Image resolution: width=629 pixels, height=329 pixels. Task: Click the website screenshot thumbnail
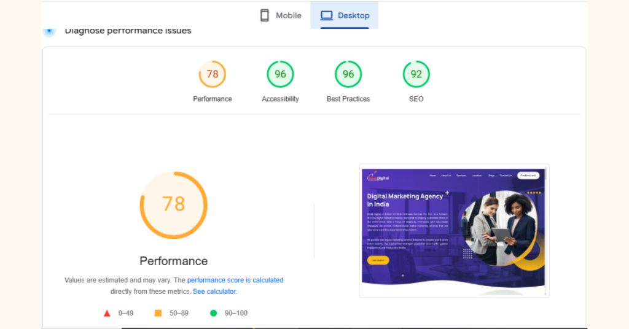tap(454, 230)
